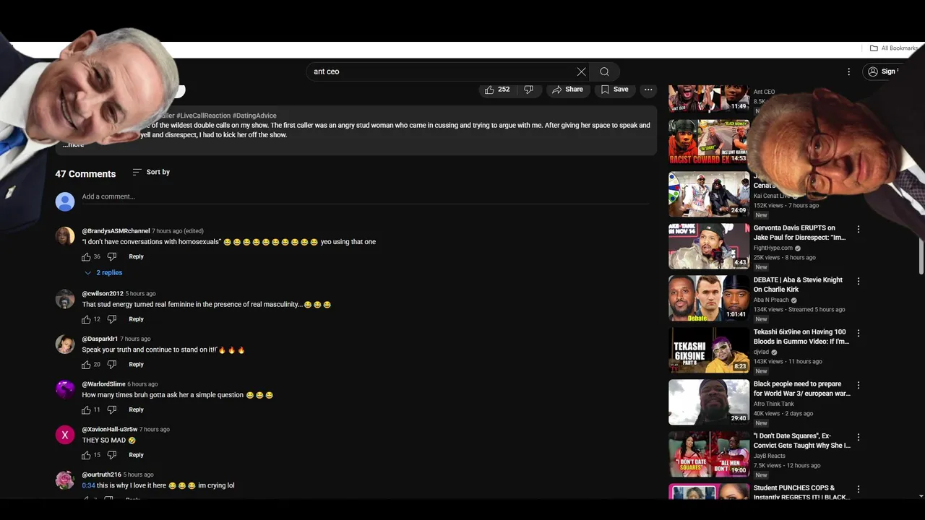Like the video with 252 likes
Image resolution: width=925 pixels, height=520 pixels.
click(497, 90)
